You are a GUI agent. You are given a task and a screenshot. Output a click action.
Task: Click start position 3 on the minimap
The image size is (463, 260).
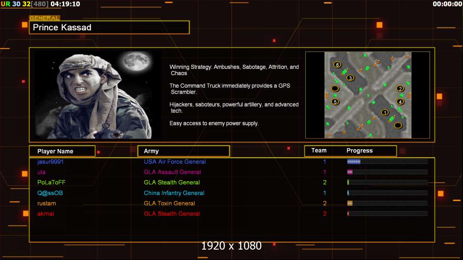point(350,78)
